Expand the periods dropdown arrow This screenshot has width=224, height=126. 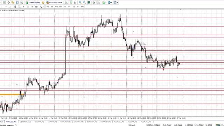click(x=112, y=2)
